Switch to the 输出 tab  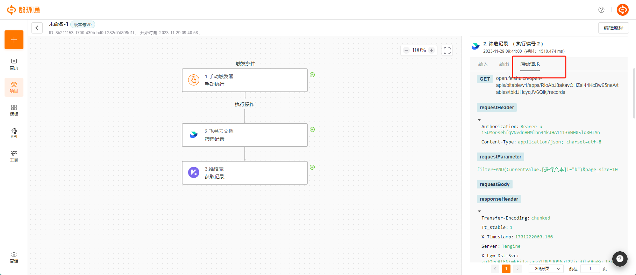[504, 64]
